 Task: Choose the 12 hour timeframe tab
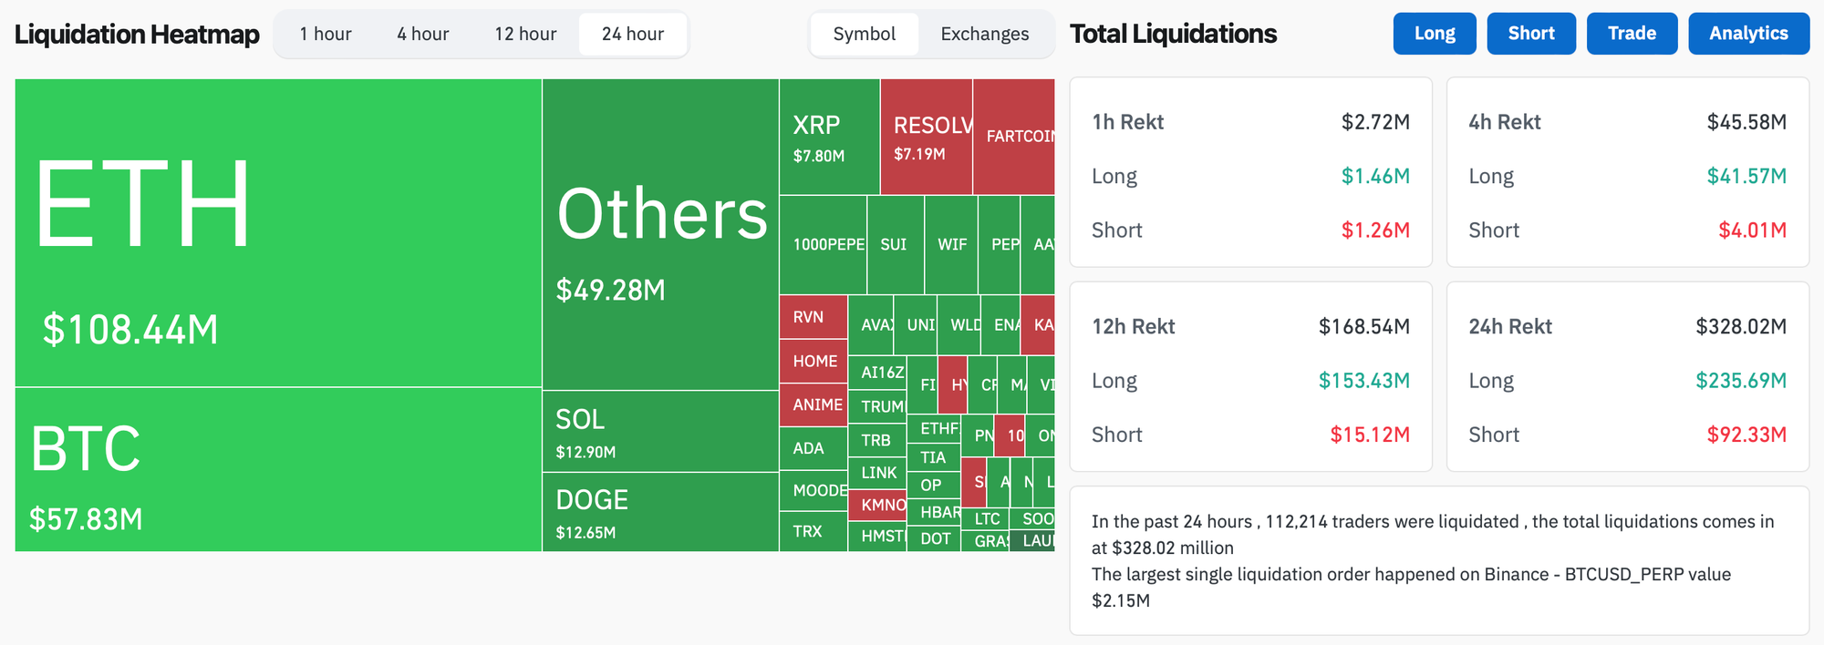(525, 35)
